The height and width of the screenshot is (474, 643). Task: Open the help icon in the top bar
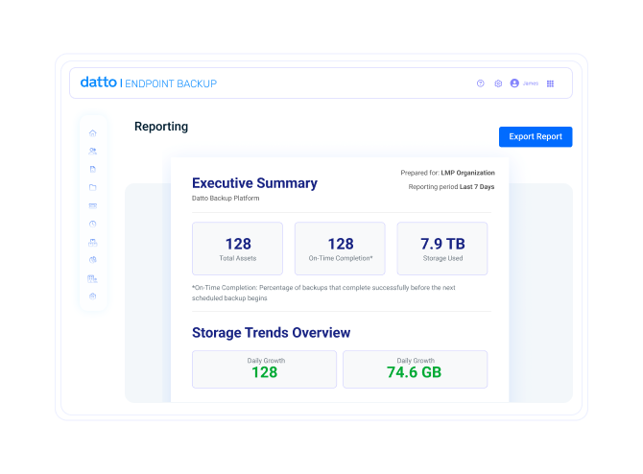coord(481,83)
